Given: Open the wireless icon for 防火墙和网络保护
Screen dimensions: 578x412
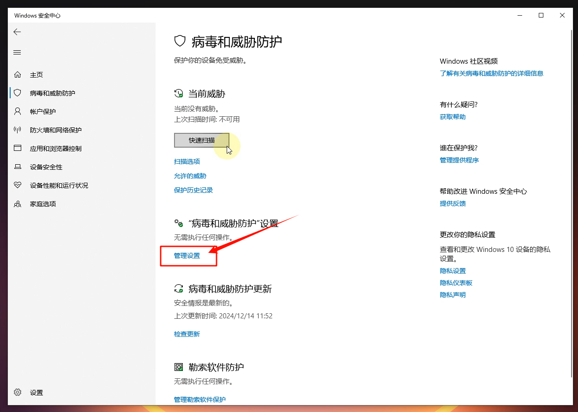Looking at the screenshot, I should pos(18,130).
